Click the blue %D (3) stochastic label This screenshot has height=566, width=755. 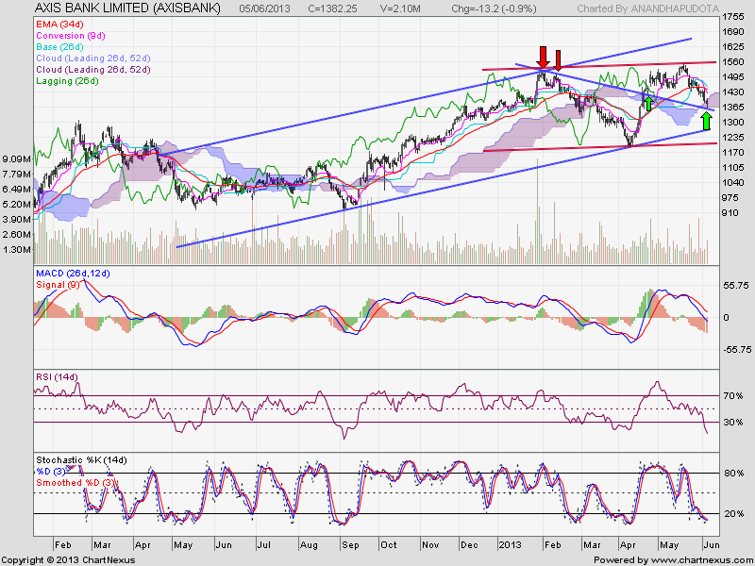(x=51, y=471)
